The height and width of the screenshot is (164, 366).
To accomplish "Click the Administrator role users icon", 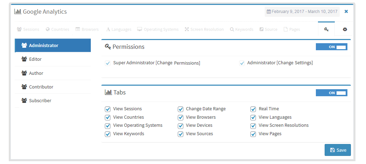I will pos(24,45).
